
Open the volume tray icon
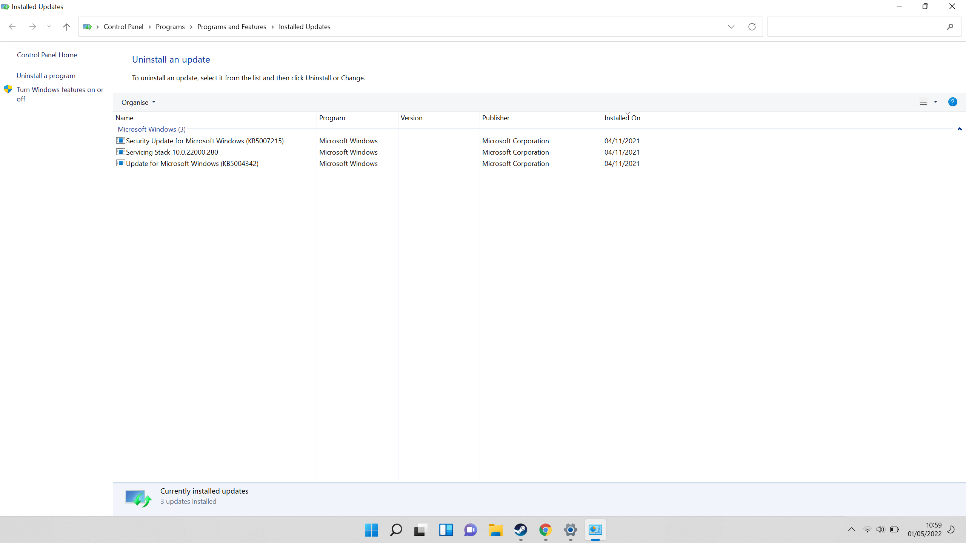click(880, 530)
